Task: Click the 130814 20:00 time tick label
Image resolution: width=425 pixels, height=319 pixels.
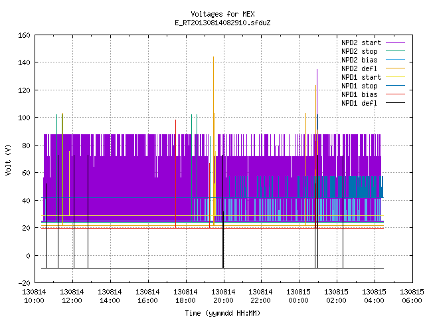Action: point(223,296)
